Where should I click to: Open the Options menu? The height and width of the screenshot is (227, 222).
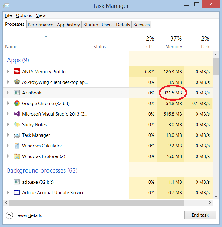24,15
